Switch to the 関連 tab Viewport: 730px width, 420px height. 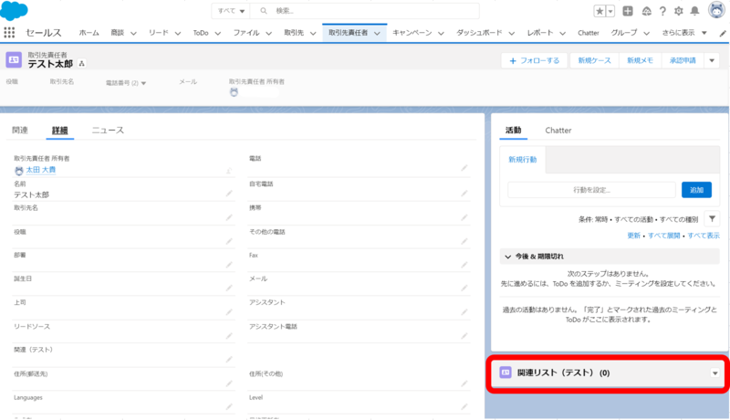coord(20,130)
